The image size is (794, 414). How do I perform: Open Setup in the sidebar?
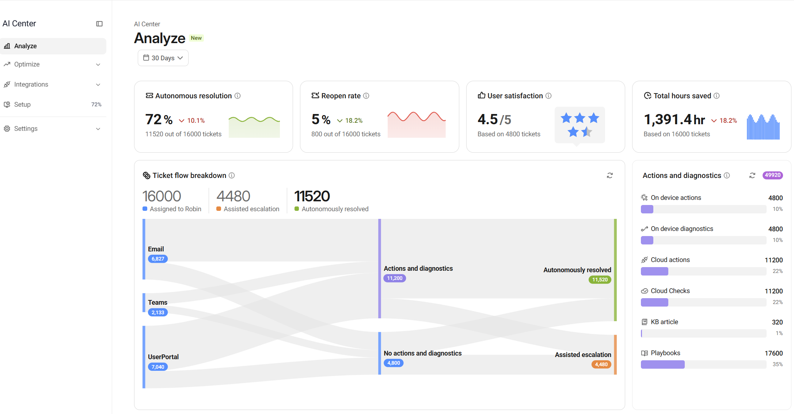(53, 105)
